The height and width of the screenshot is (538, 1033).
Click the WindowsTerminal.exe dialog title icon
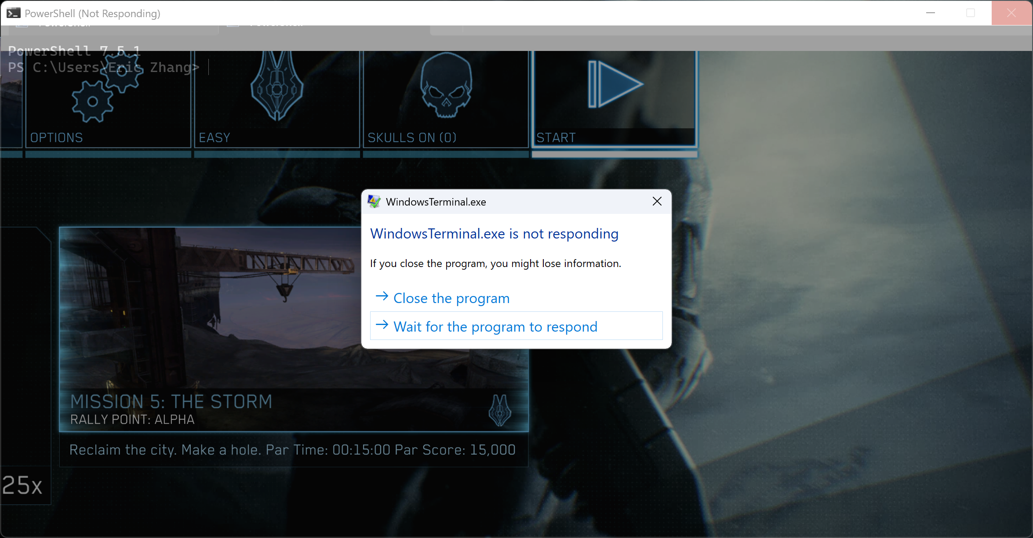coord(374,202)
